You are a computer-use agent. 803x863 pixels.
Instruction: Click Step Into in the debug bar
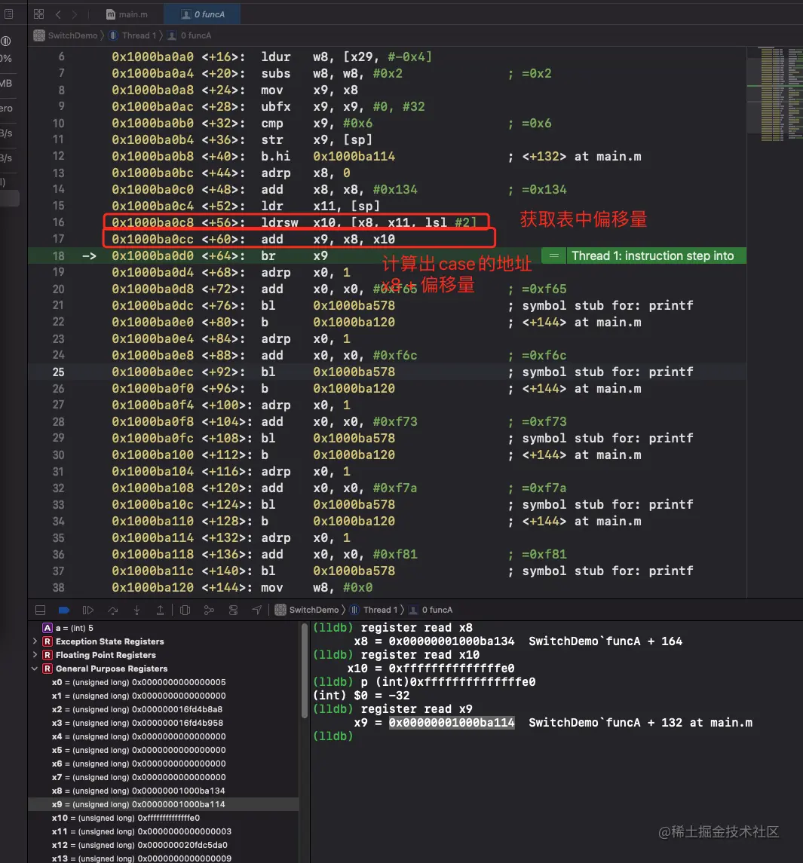pyautogui.click(x=136, y=610)
